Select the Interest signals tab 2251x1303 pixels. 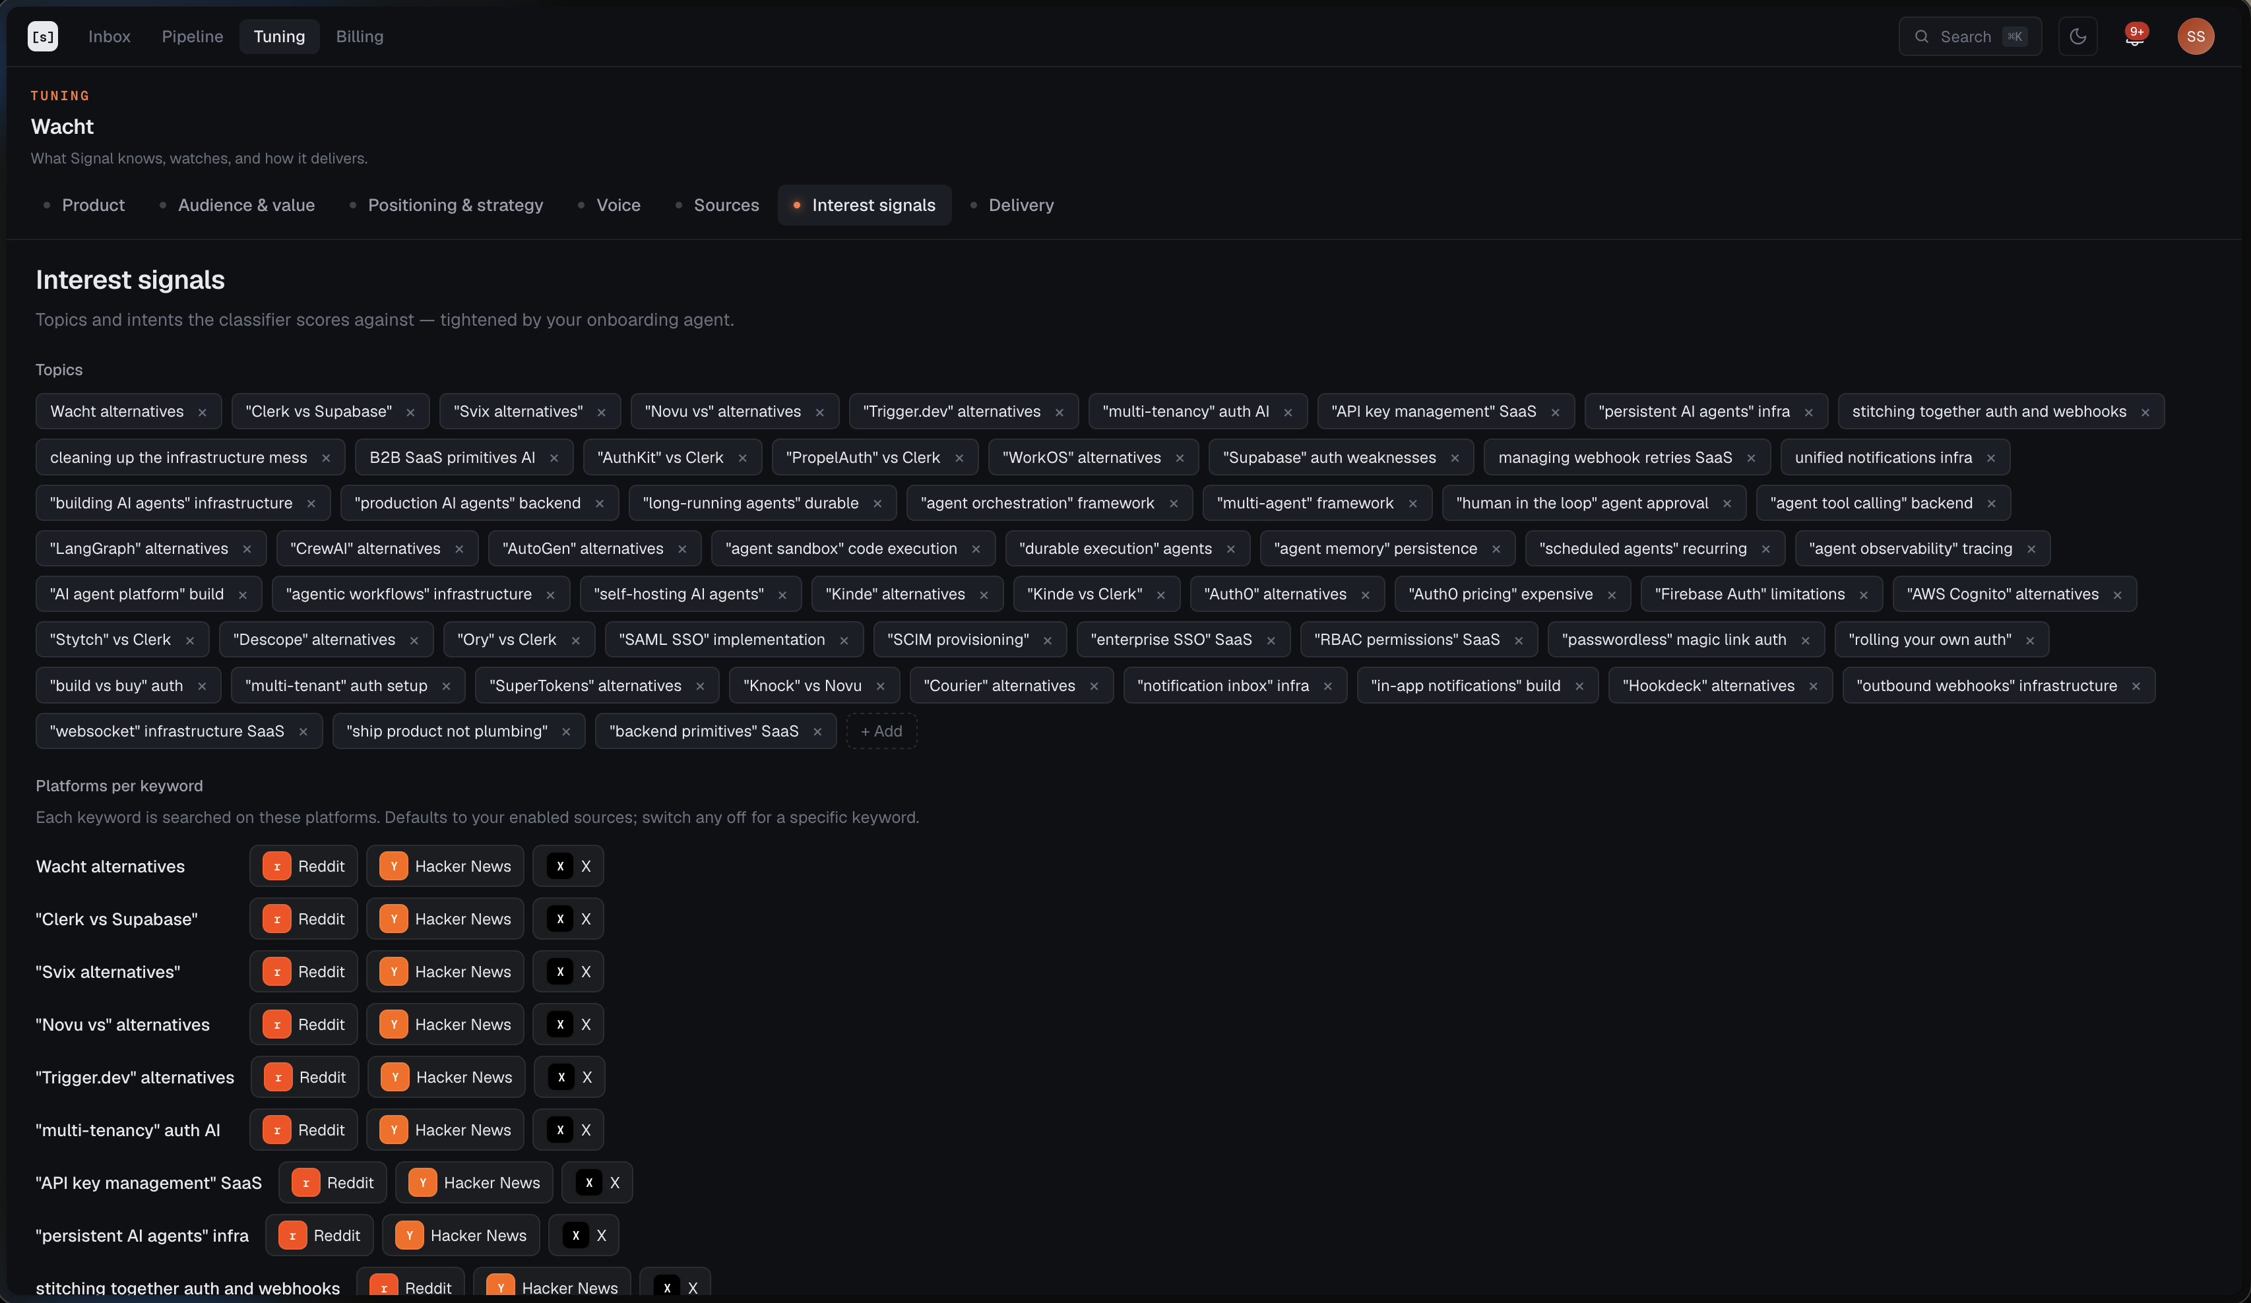865,206
